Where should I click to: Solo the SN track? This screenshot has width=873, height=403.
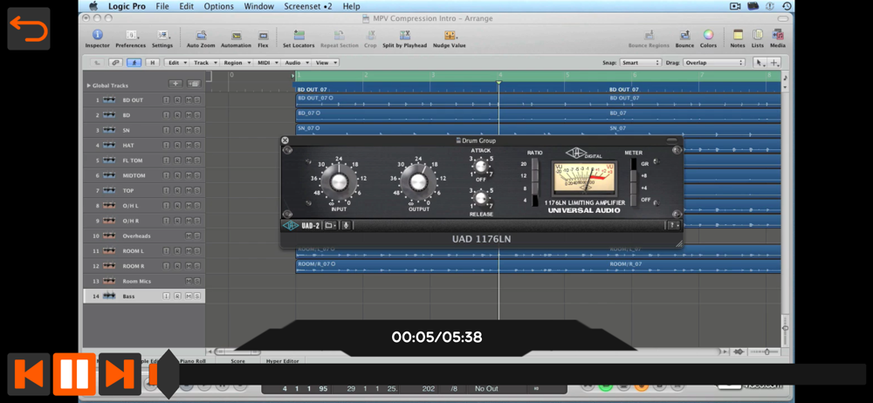tap(196, 130)
